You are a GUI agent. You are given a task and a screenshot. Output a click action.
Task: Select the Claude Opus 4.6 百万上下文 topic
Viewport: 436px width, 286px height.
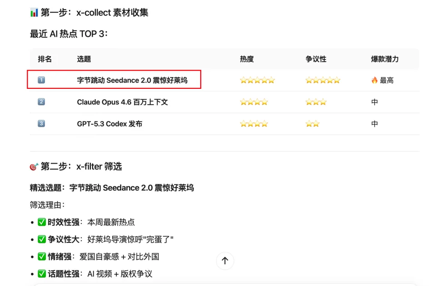[x=122, y=102]
